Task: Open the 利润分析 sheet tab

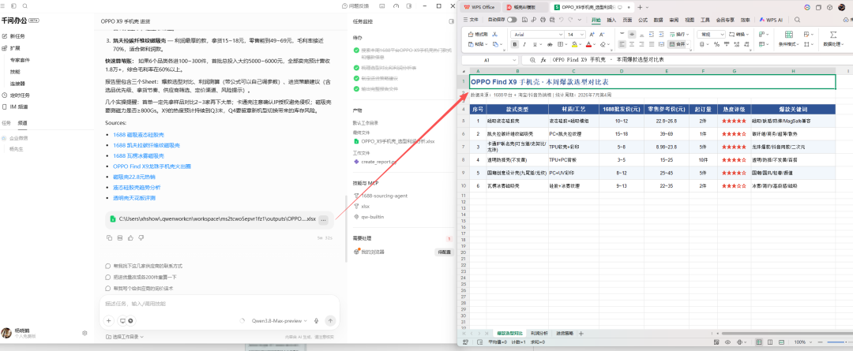Action: click(x=539, y=333)
